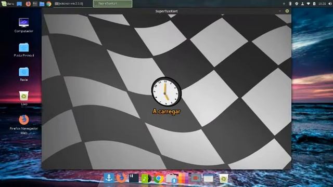The image size is (333, 187).
Task: Minimize the SuperTuxKart window
Action: click(280, 11)
